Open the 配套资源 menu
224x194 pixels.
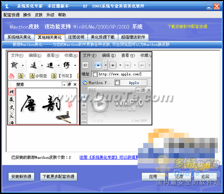point(12,15)
